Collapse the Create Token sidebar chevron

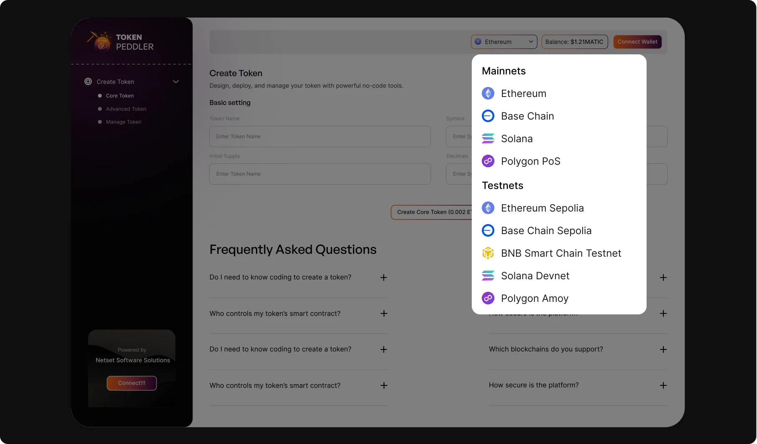click(x=176, y=82)
